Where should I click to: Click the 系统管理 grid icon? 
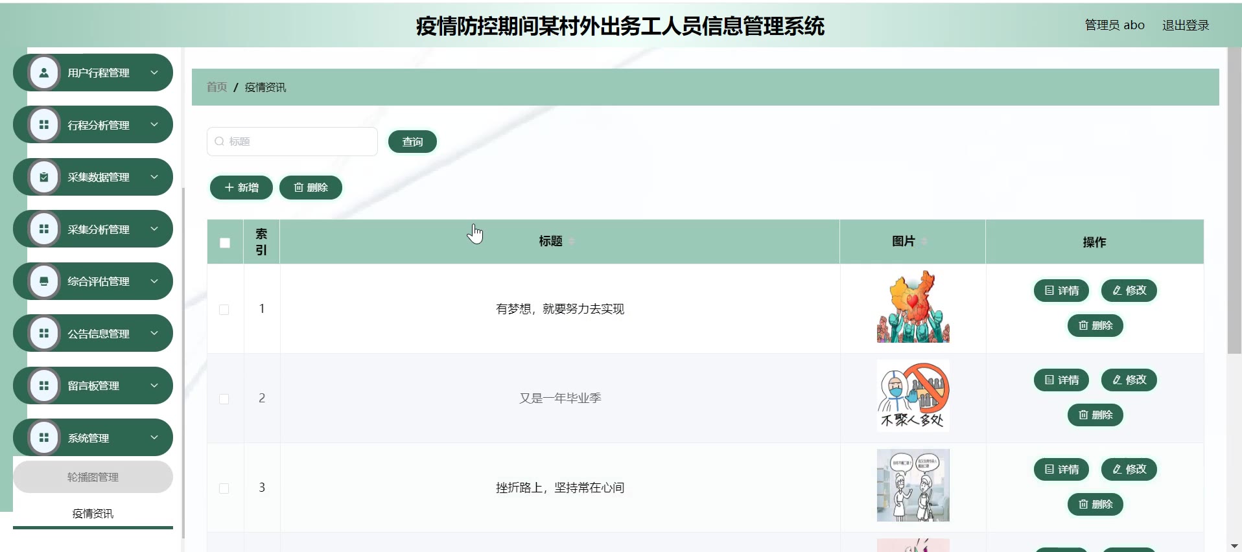click(44, 438)
